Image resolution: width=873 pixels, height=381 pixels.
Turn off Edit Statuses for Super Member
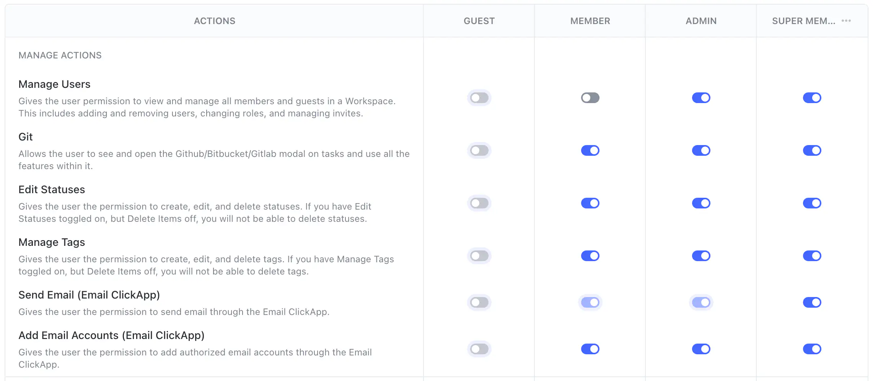point(812,203)
